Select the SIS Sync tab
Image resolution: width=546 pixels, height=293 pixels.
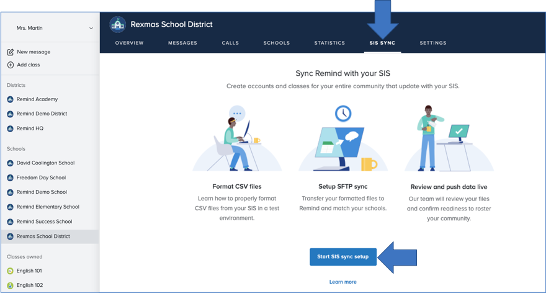coord(382,43)
